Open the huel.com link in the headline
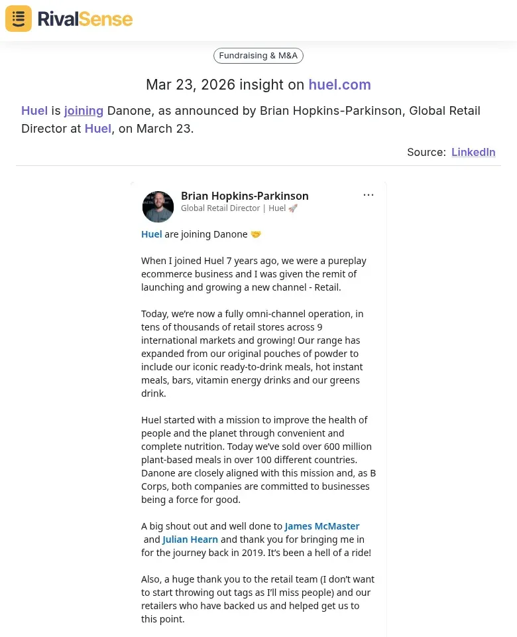 pyautogui.click(x=339, y=85)
